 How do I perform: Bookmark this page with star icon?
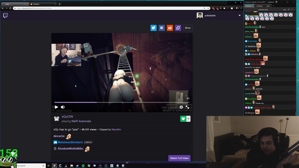[208, 8]
